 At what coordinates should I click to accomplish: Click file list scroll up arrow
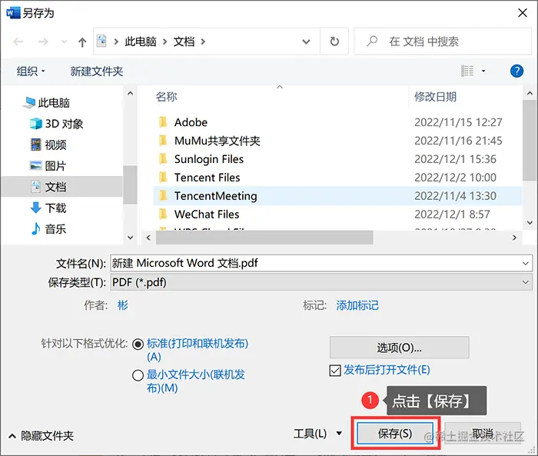click(x=530, y=93)
